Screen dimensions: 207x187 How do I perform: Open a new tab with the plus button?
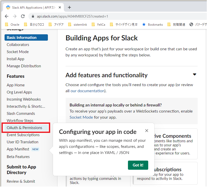(69, 7)
